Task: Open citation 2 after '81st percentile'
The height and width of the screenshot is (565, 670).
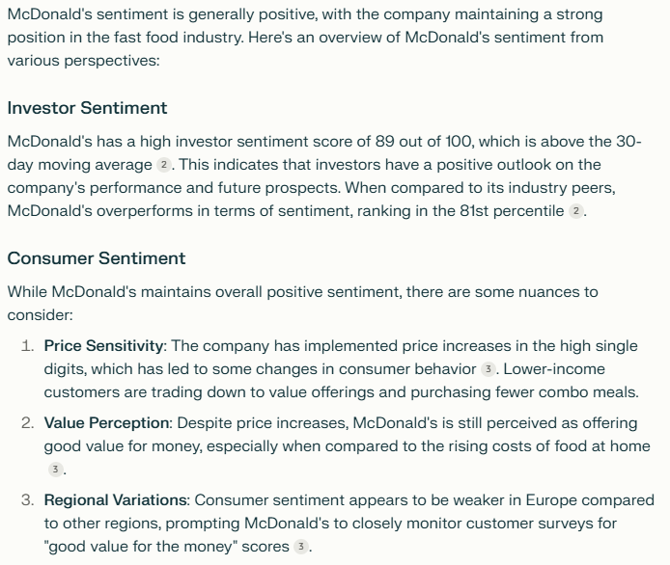Action: [x=576, y=211]
